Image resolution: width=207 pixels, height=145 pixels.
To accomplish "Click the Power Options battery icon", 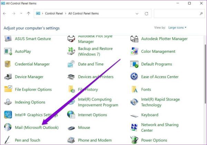I will tap(134, 140).
